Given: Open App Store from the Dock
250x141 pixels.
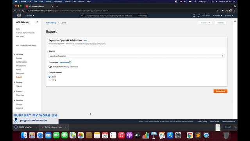Looking at the screenshot, I should (x=170, y=135).
